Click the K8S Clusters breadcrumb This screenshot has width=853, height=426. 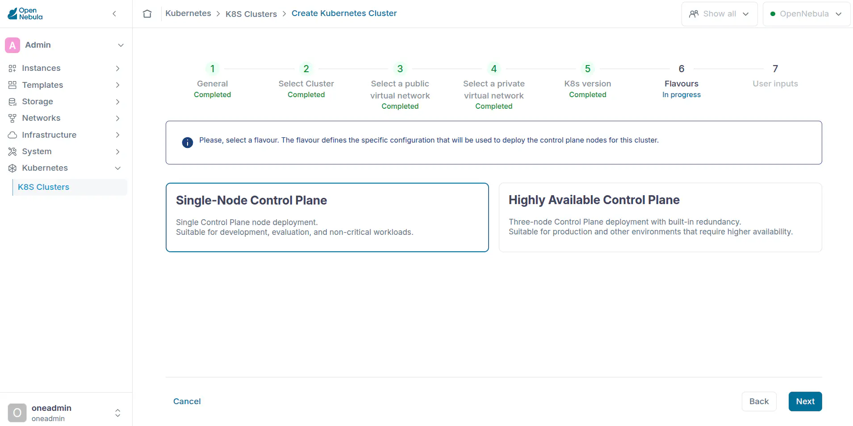(x=251, y=14)
